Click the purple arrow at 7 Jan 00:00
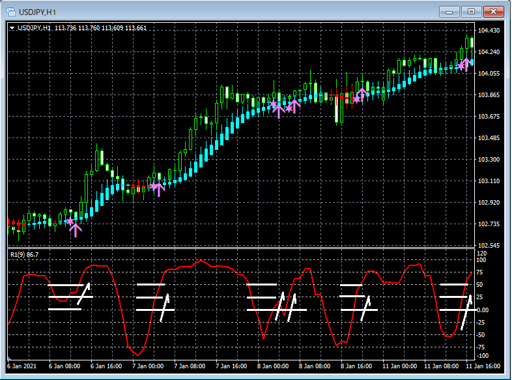The height and width of the screenshot is (380, 512). [158, 189]
